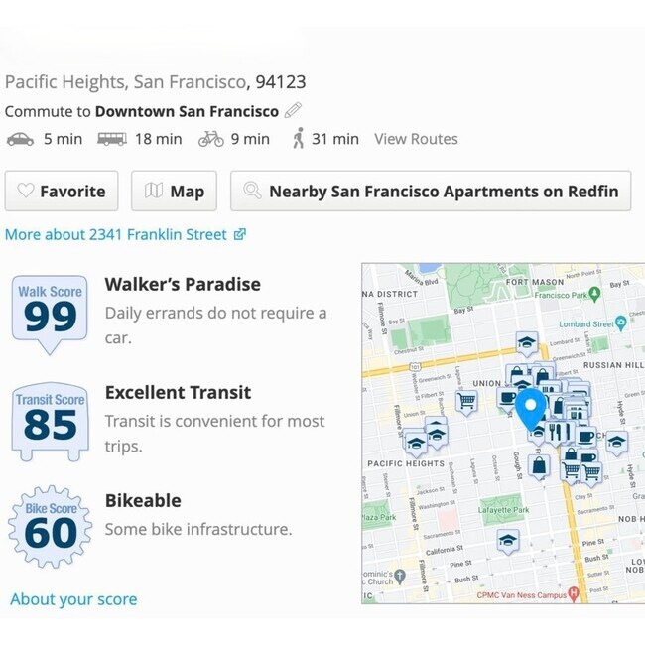The image size is (645, 645).
Task: Click the pencil icon to edit commute destination
Action: pyautogui.click(x=293, y=111)
